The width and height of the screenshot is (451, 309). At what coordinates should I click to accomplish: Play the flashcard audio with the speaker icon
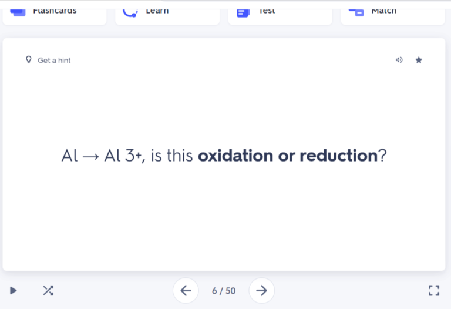tap(399, 60)
